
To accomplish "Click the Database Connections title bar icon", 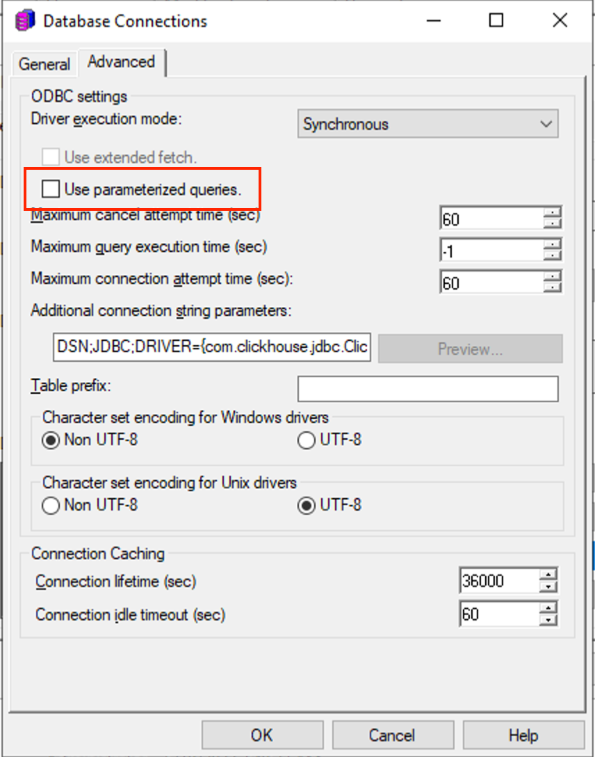I will pyautogui.click(x=25, y=21).
